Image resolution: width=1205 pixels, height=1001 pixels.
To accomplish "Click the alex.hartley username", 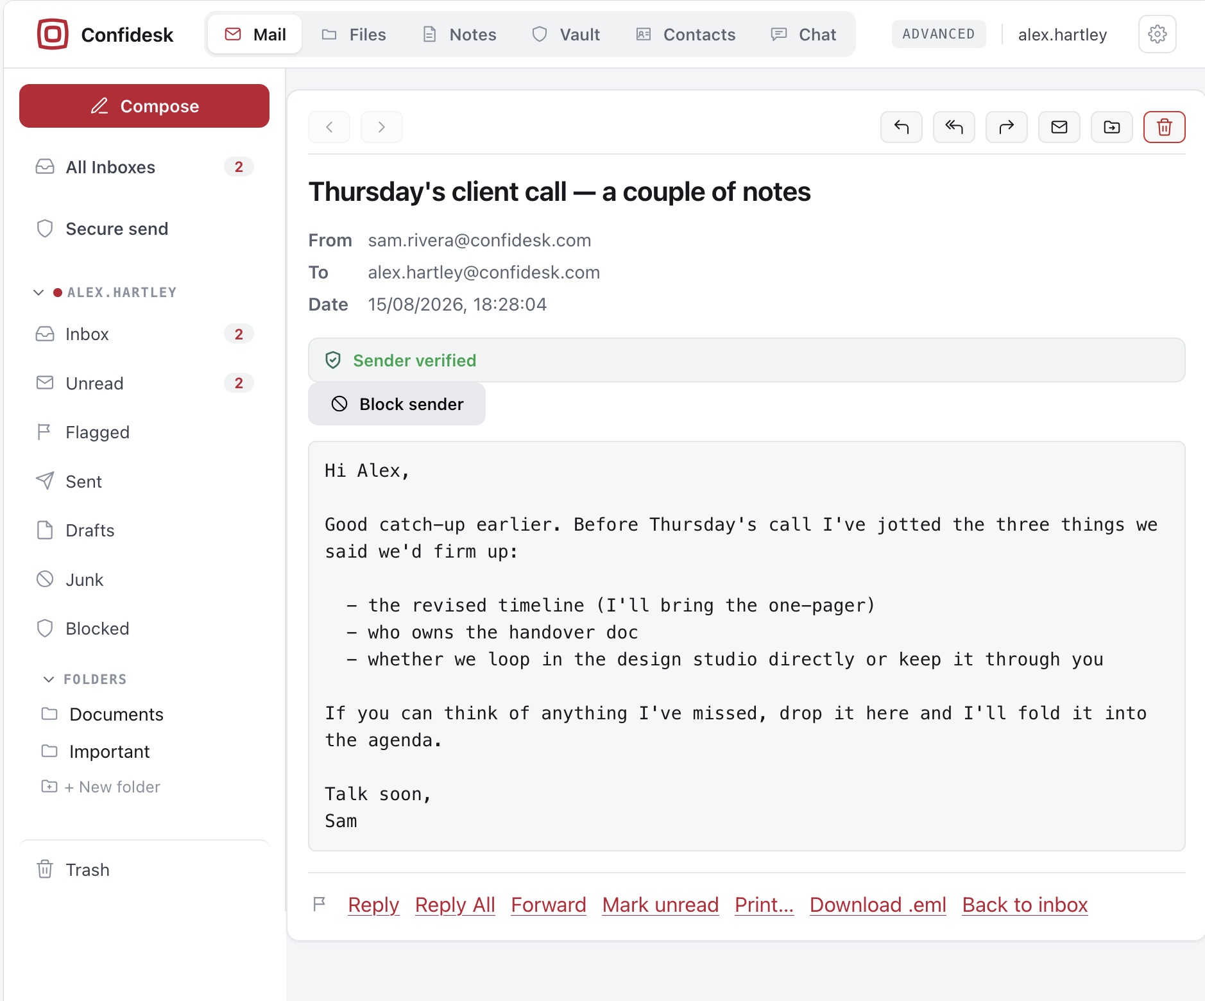I will pyautogui.click(x=1063, y=35).
